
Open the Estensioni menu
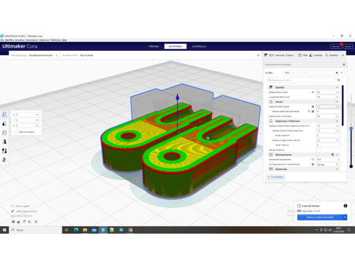click(x=44, y=40)
